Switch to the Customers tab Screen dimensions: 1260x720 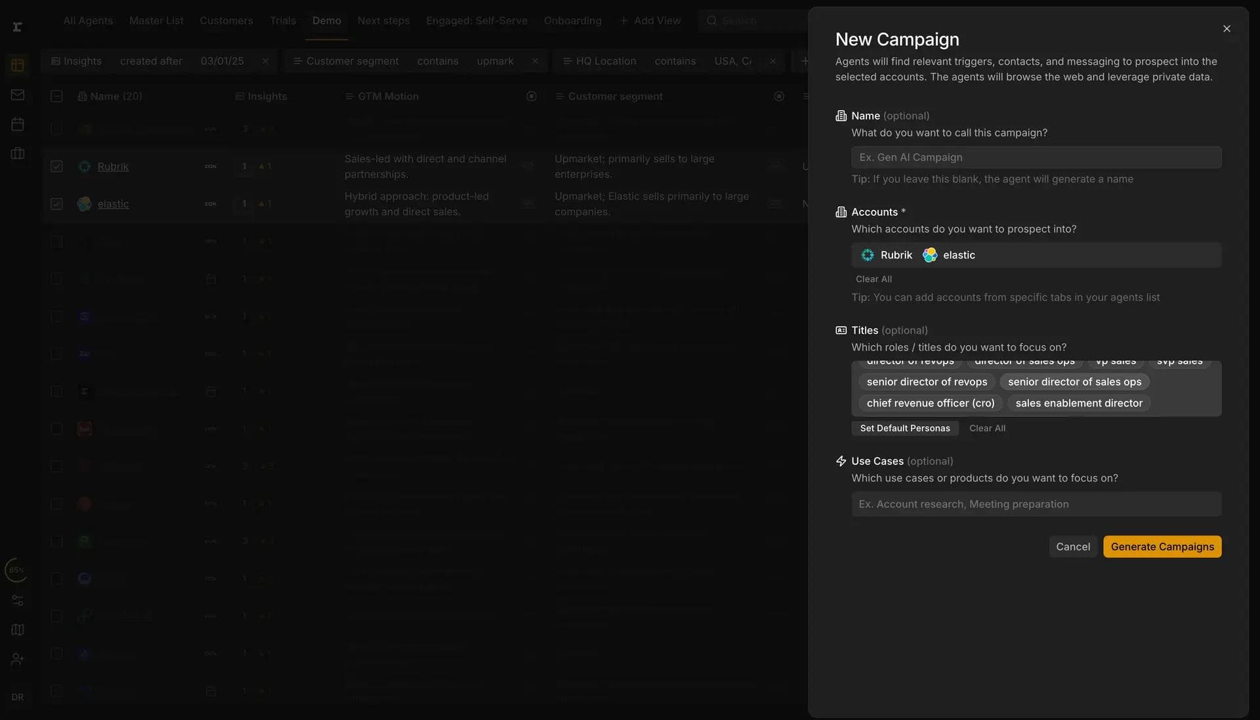[x=226, y=20]
